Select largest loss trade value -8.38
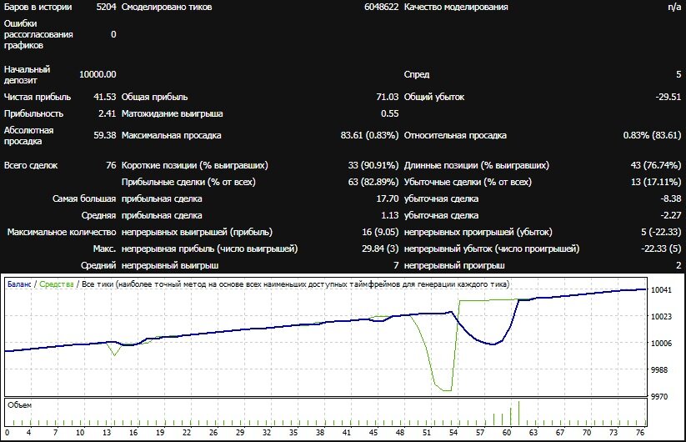Viewport: 686px width, 442px height. point(671,198)
